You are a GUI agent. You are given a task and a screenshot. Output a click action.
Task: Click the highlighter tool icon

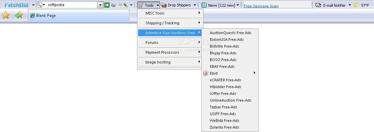pos(126,5)
